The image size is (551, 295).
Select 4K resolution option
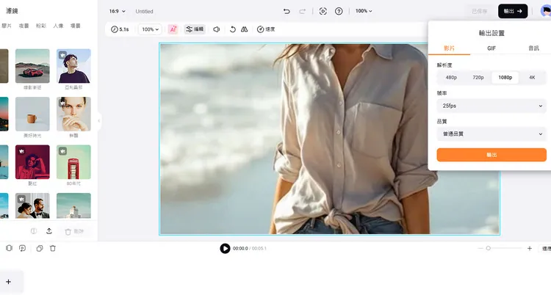pyautogui.click(x=532, y=77)
